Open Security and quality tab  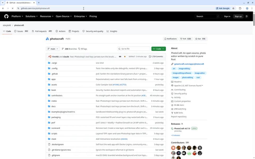coord(93,31)
